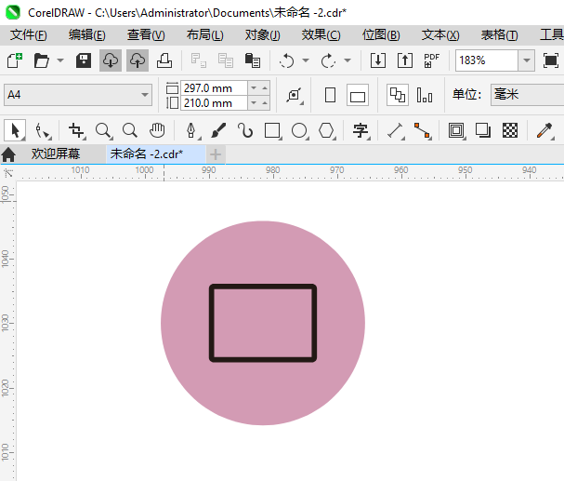Click the page options icon beside dimensions

click(x=295, y=95)
